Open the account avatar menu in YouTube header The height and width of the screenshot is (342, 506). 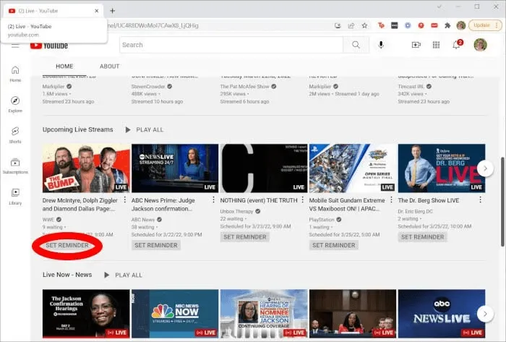tap(480, 45)
